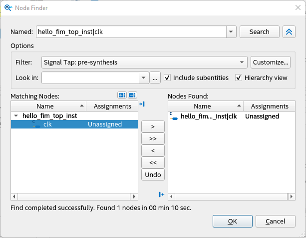
Task: Collapse options with double-chevron button
Action: [289, 31]
